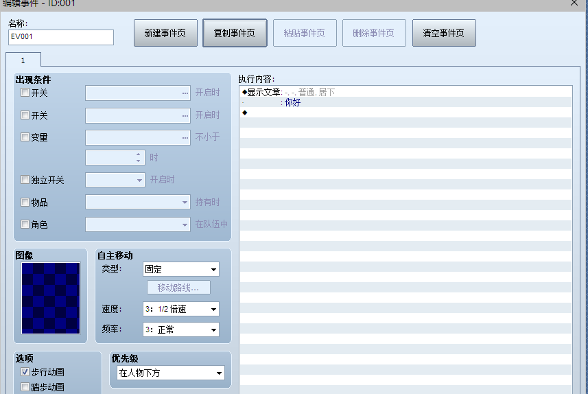
Task: Uncheck the 步行动画 option
Action: 25,372
